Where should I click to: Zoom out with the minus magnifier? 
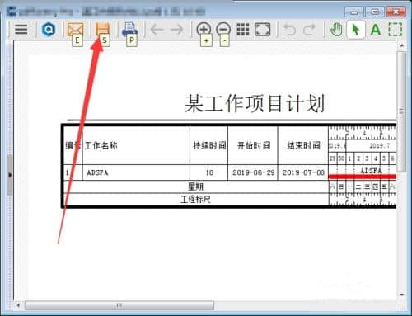click(x=223, y=29)
